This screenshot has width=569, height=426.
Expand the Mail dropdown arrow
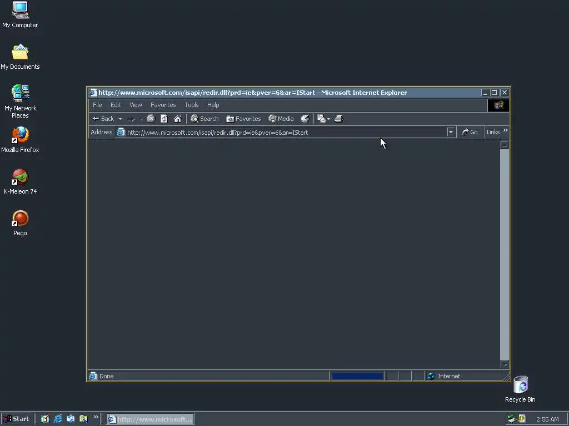click(x=329, y=119)
